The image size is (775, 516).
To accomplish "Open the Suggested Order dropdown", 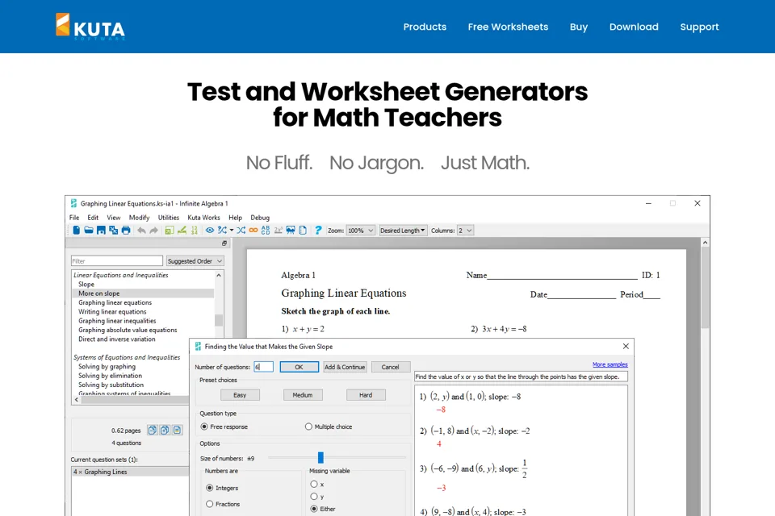I will point(195,260).
